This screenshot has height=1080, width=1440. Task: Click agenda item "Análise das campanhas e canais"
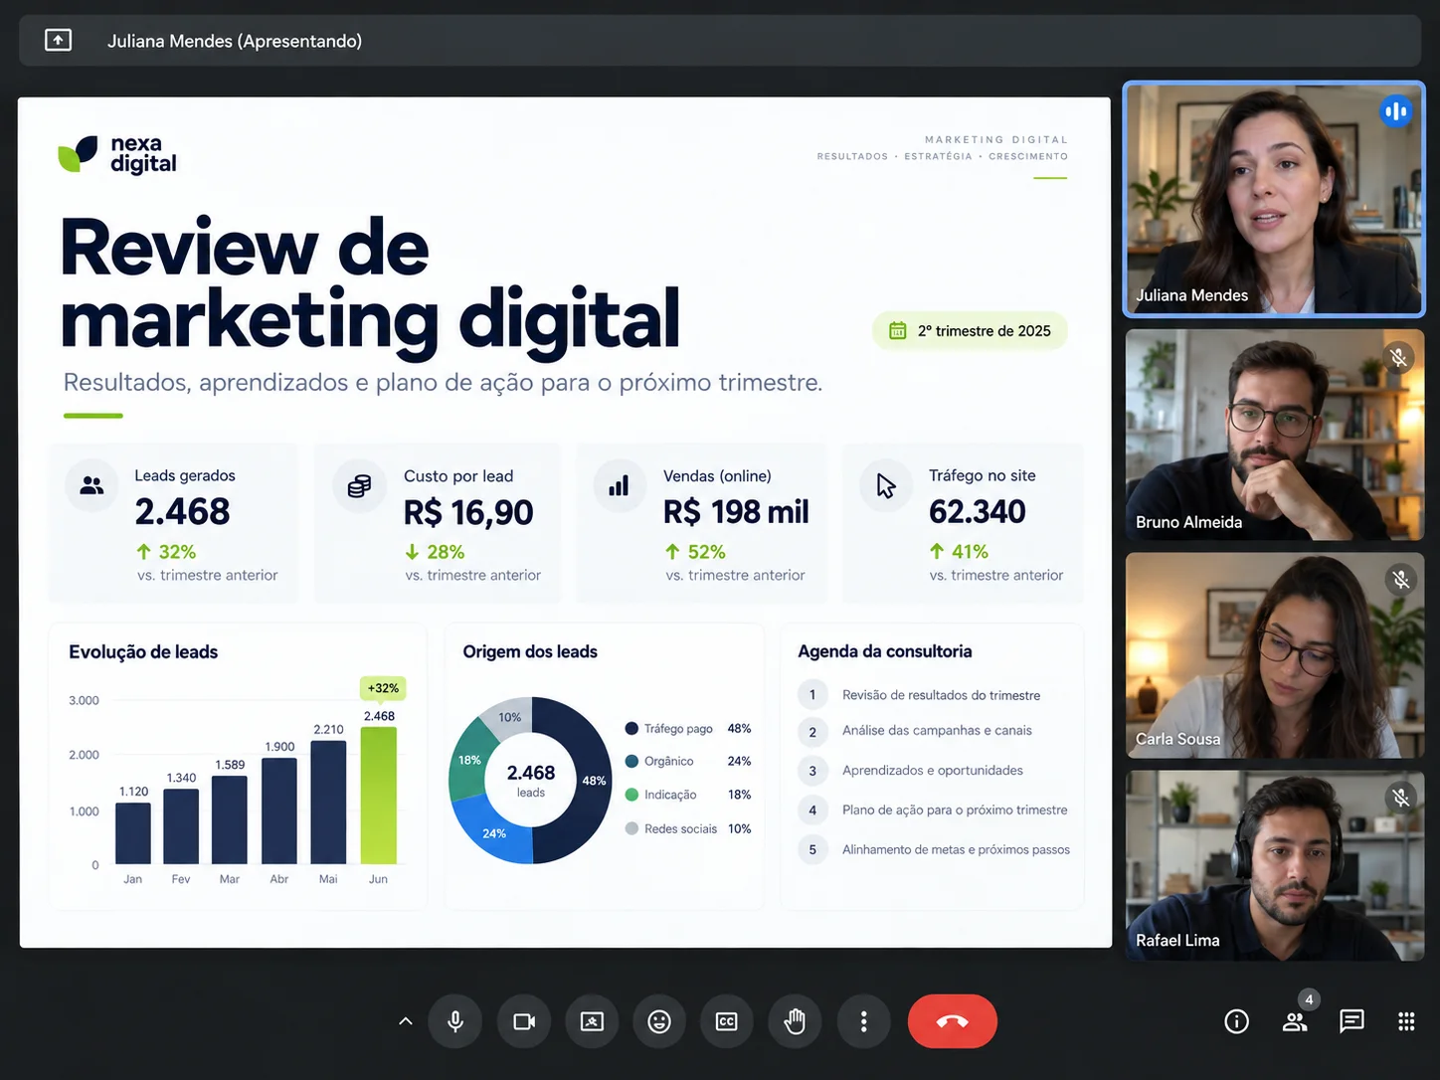[937, 730]
